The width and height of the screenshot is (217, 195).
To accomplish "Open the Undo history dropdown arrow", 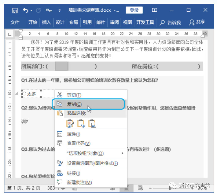I will coord(31,10).
